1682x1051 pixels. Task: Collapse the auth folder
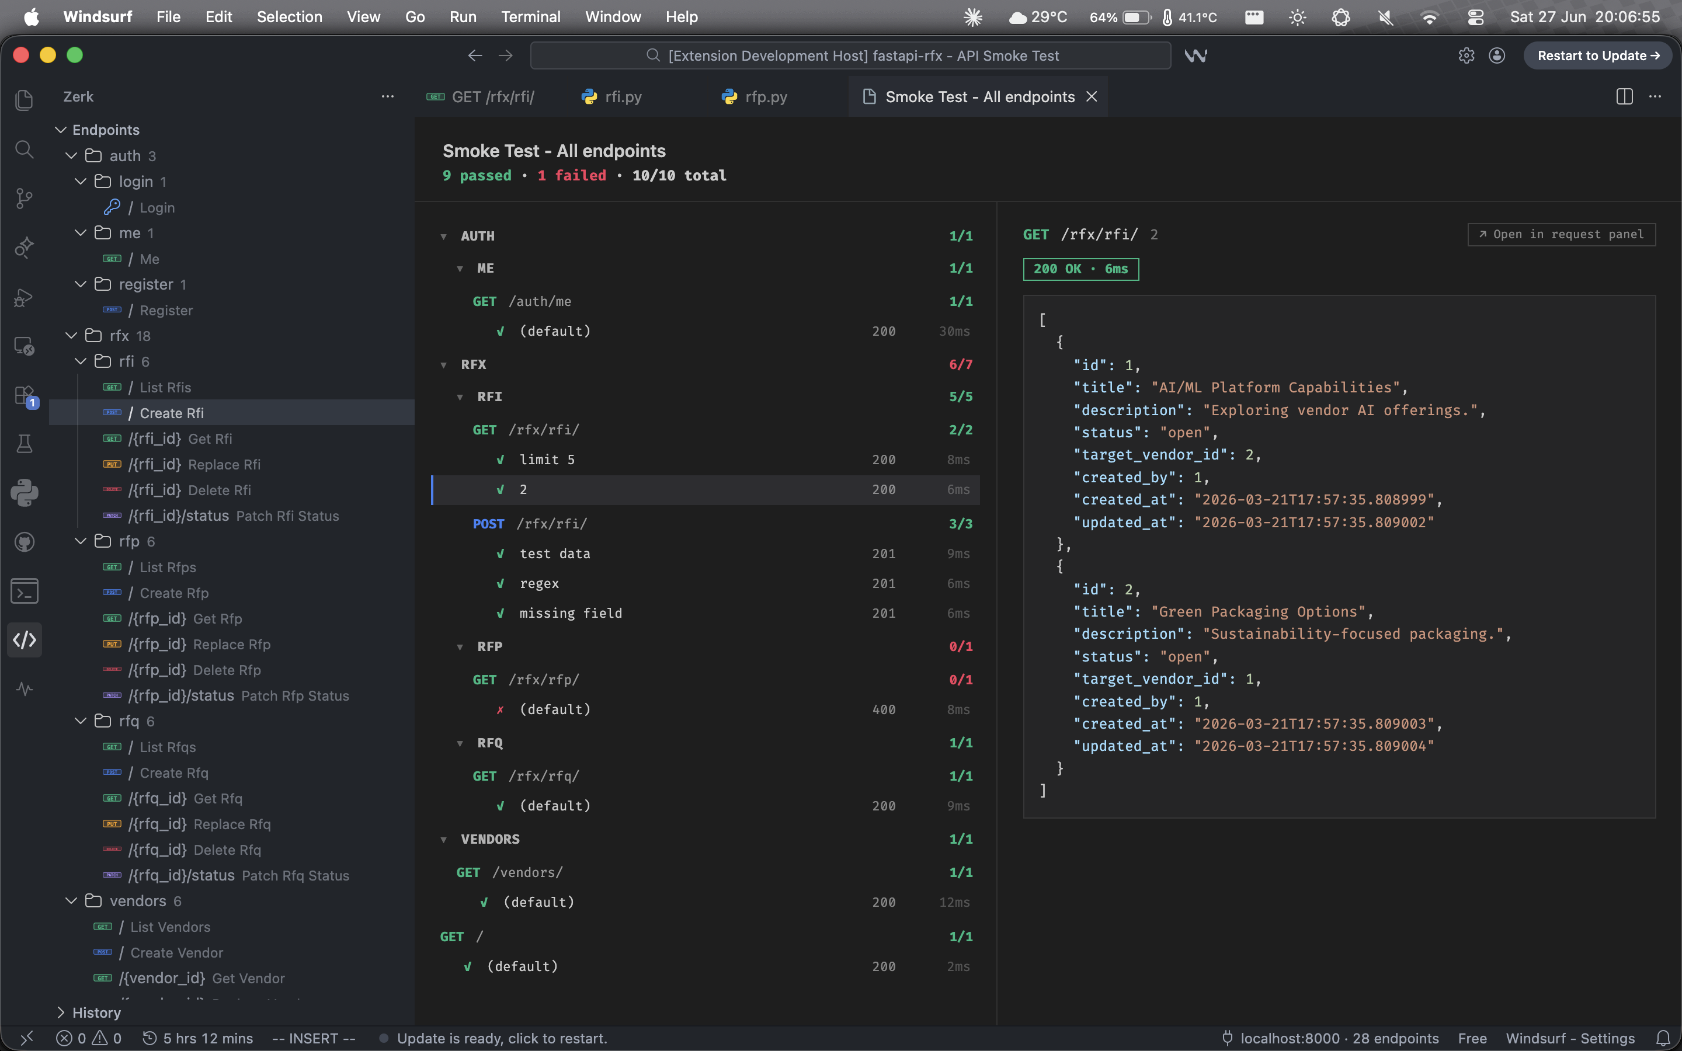point(71,156)
